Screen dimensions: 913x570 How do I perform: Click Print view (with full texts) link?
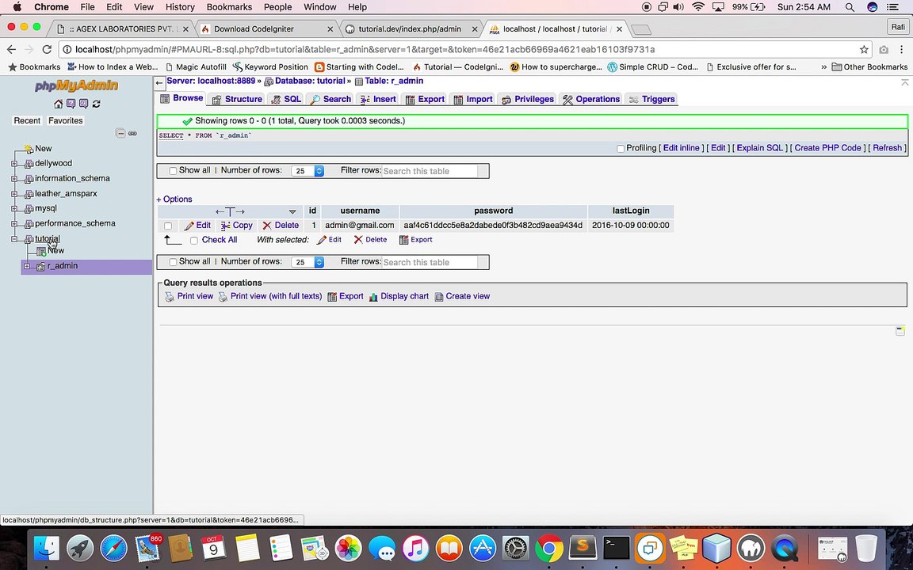276,296
